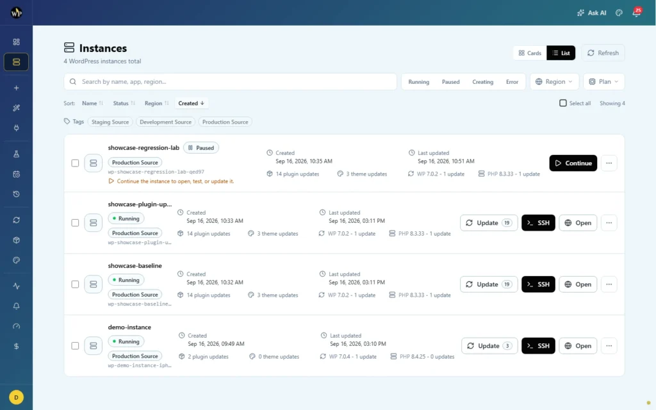Image resolution: width=656 pixels, height=410 pixels.
Task: Click the showcase-regression-lab instance name
Action: (x=143, y=148)
